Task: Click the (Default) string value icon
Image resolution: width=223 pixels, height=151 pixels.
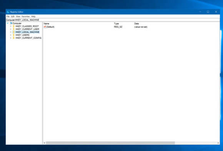Action: click(x=45, y=27)
